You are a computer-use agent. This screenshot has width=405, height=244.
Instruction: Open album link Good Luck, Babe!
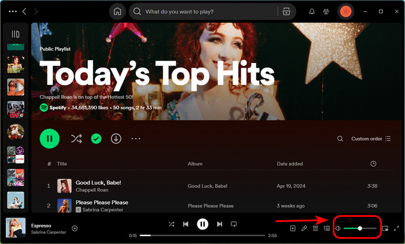[x=207, y=186]
